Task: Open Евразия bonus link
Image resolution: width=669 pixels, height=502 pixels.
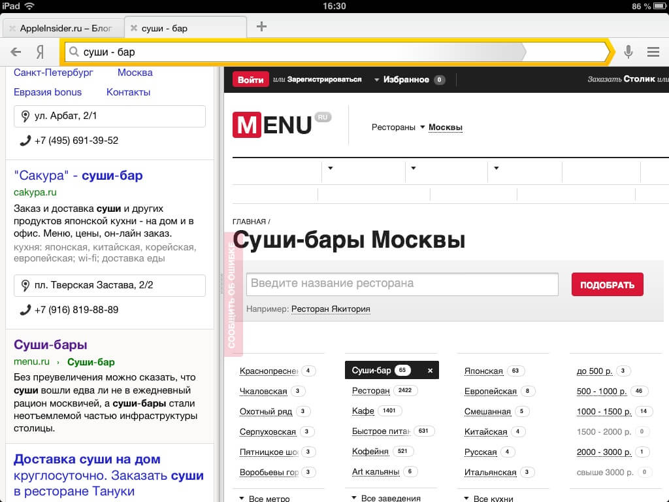Action: (x=47, y=92)
